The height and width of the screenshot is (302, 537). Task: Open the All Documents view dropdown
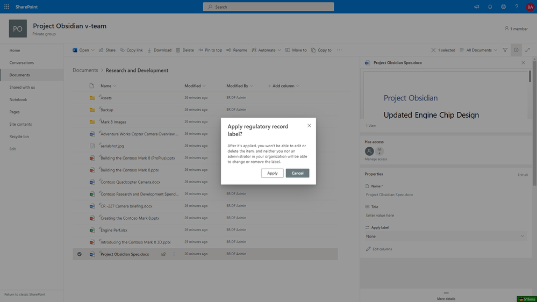[478, 50]
